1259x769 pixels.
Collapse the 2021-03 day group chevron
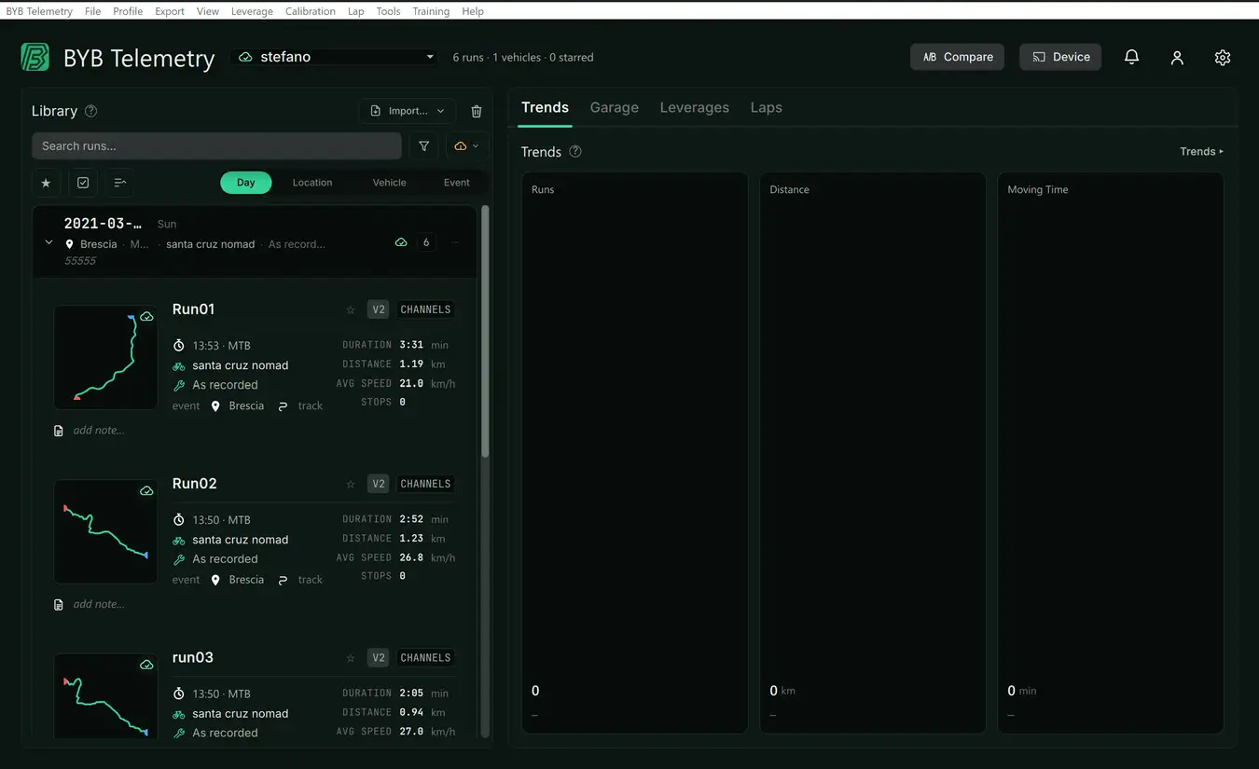pos(48,242)
